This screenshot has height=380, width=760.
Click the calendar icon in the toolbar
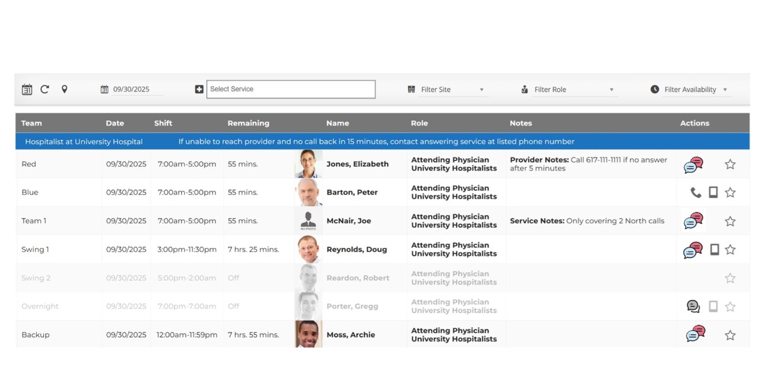click(x=27, y=89)
